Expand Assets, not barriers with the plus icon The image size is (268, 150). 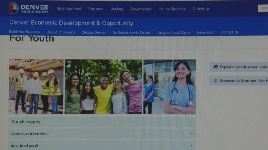191,134
